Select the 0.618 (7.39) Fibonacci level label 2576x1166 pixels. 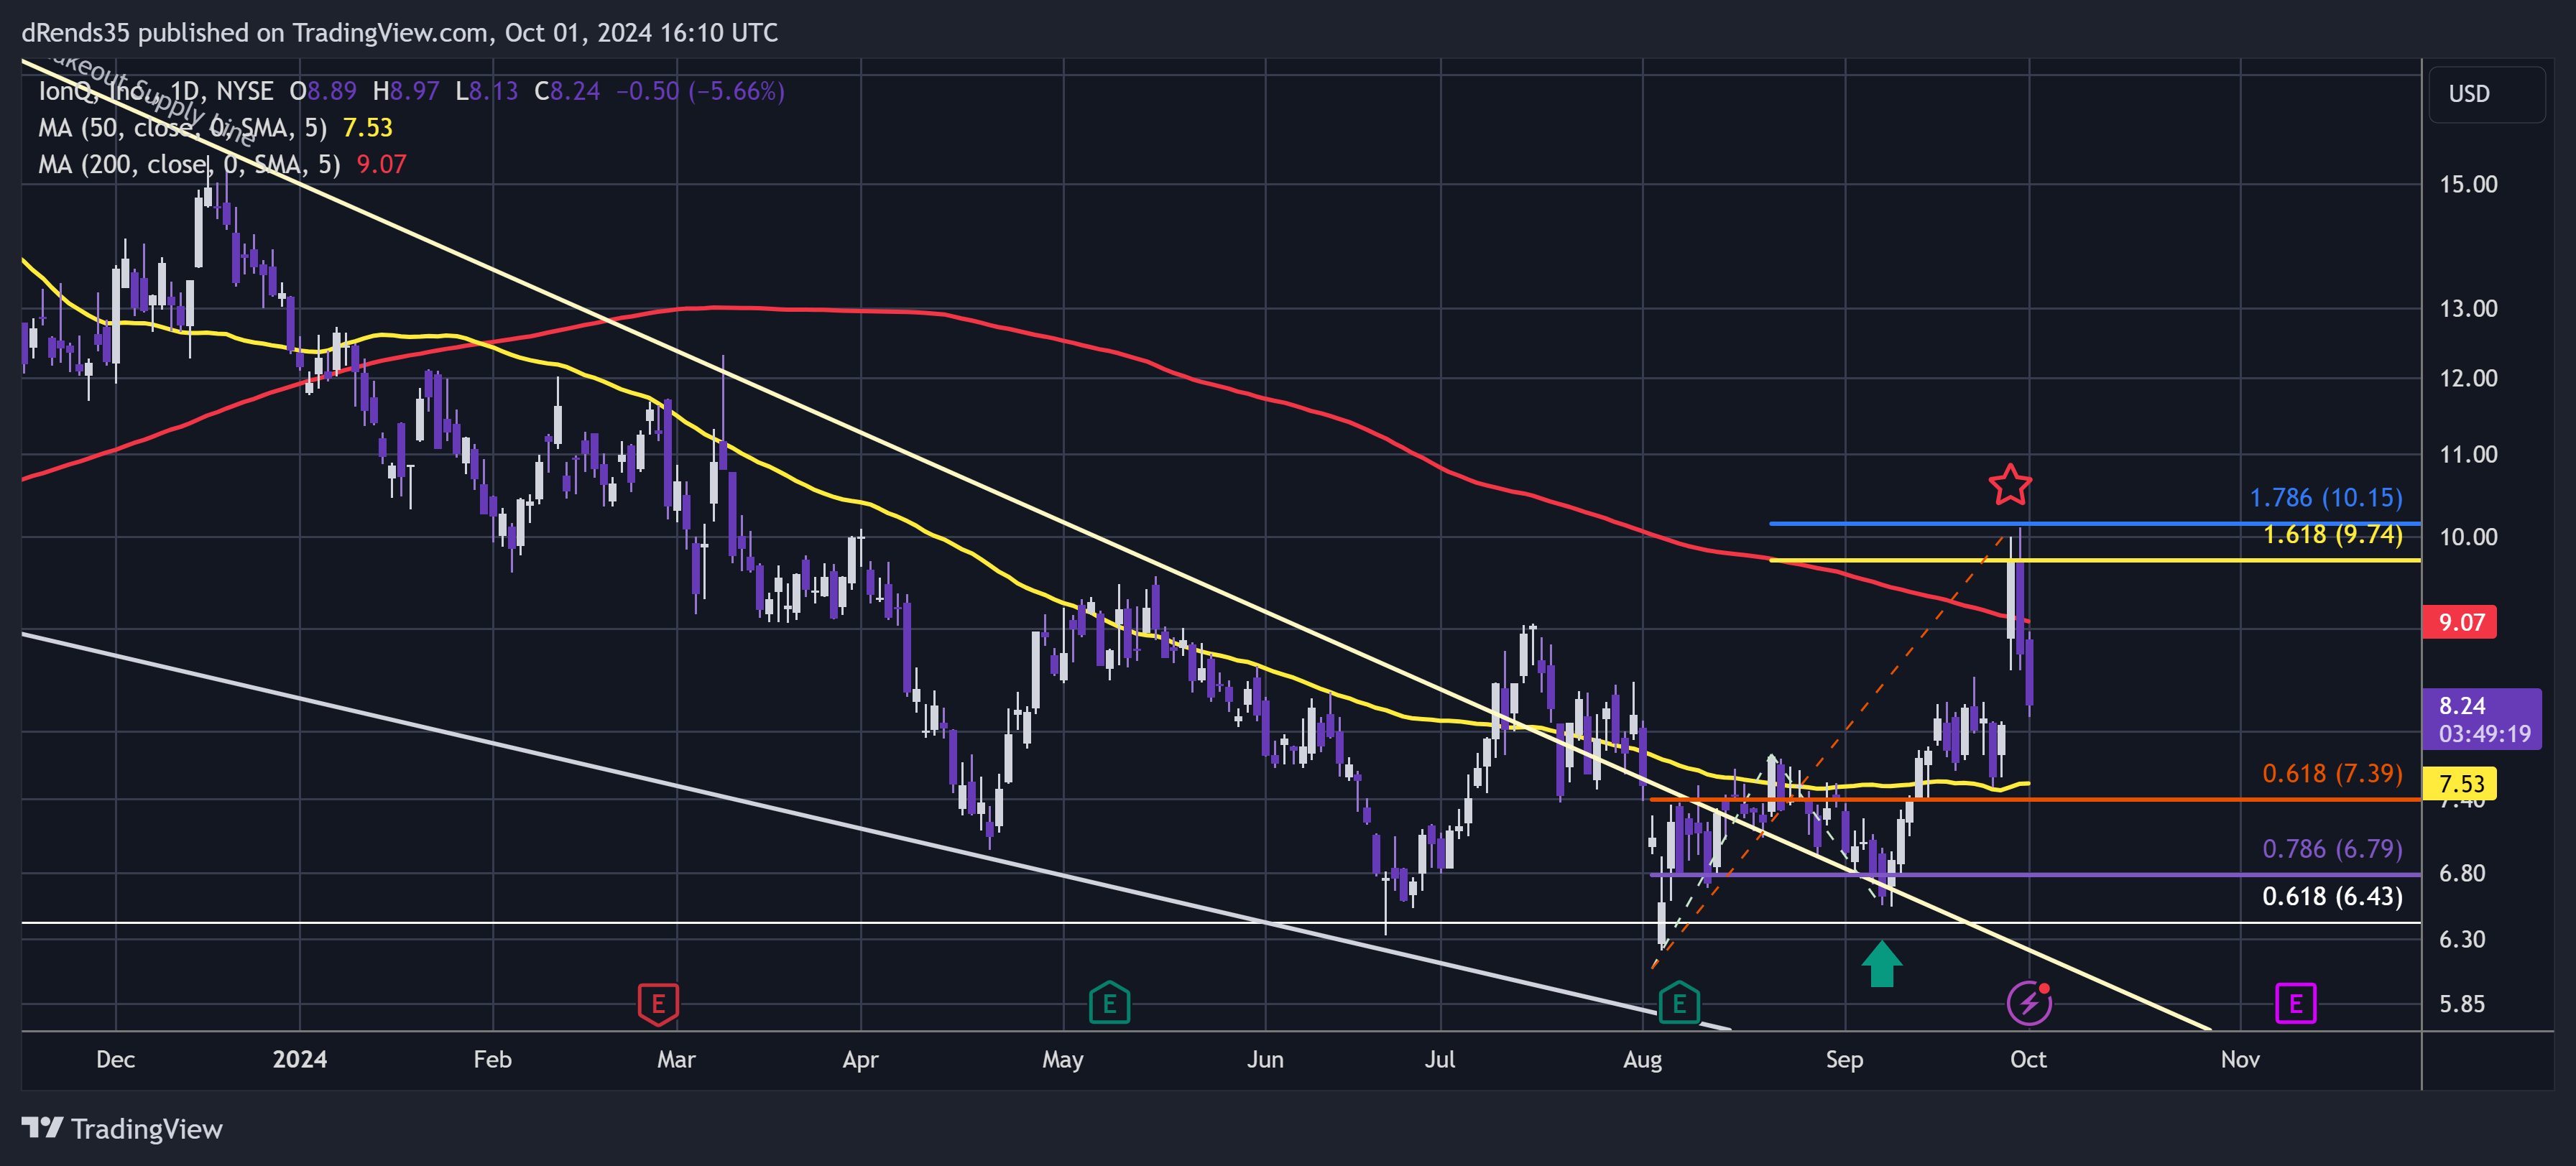click(2332, 774)
